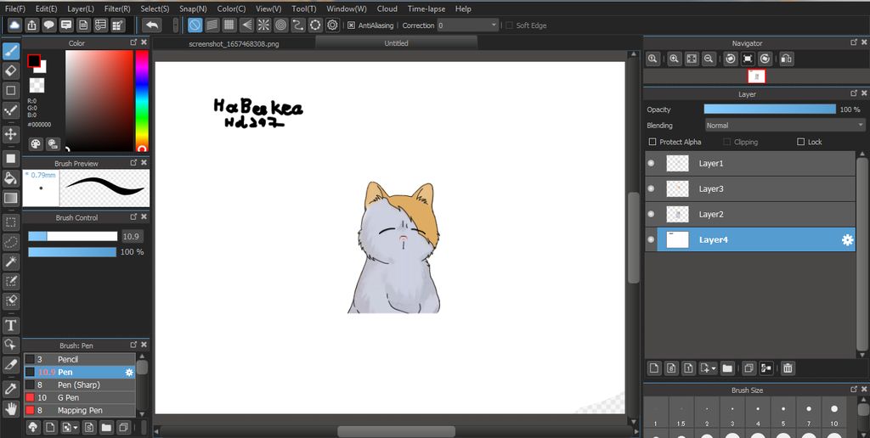Hide Layer2 visibility dot
Image resolution: width=870 pixels, height=438 pixels.
pos(652,214)
